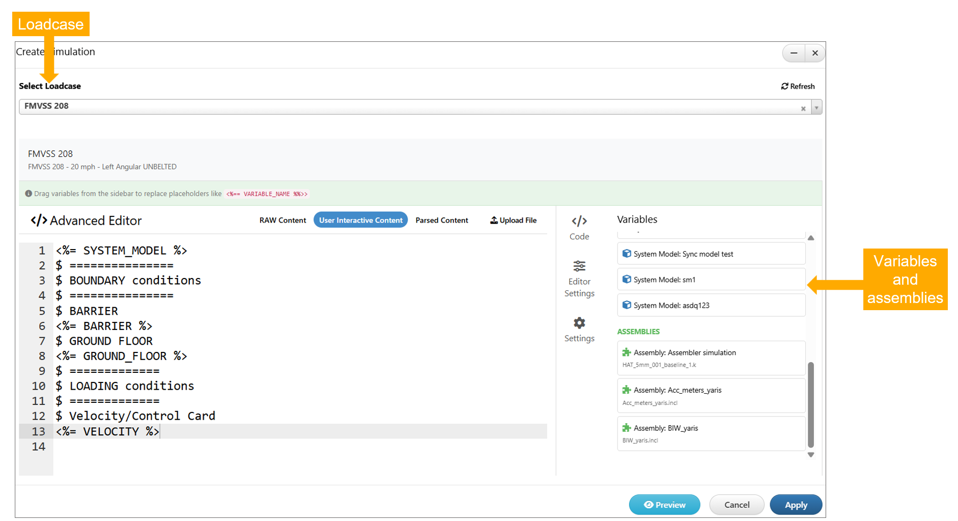Open the FMVSS 208 loadcase combo box
The image size is (958, 521).
[407, 107]
